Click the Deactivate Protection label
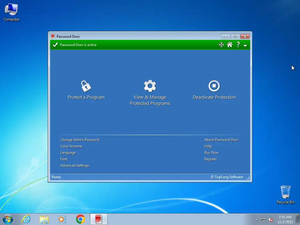This screenshot has height=225, width=300. point(214,97)
